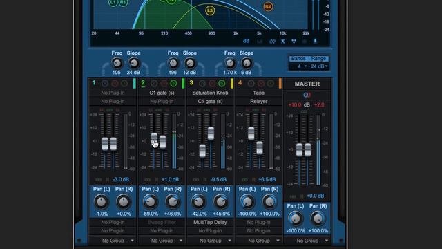Click the Freq knob reading 496
Image resolution: width=442 pixels, height=249 pixels.
click(173, 63)
